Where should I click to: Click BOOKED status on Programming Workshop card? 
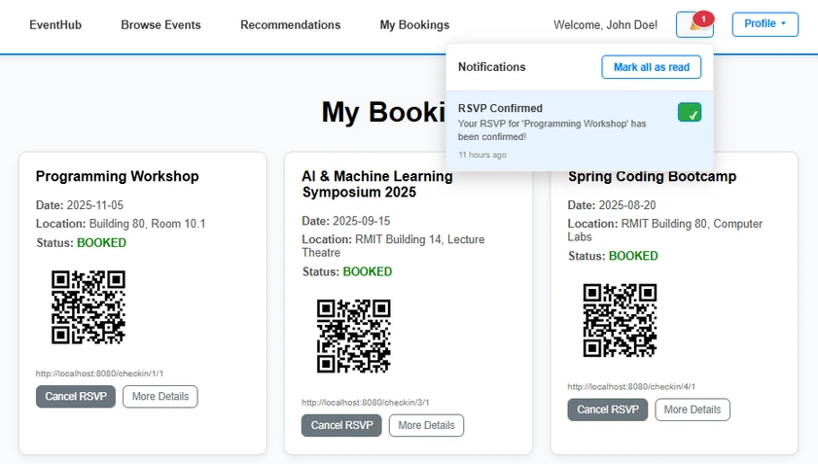click(x=102, y=242)
